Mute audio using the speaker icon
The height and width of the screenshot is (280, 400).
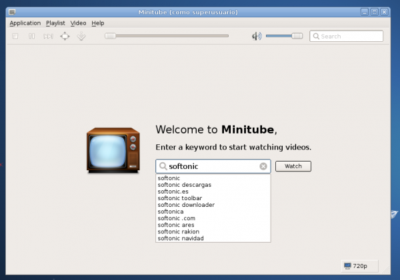[x=257, y=36]
